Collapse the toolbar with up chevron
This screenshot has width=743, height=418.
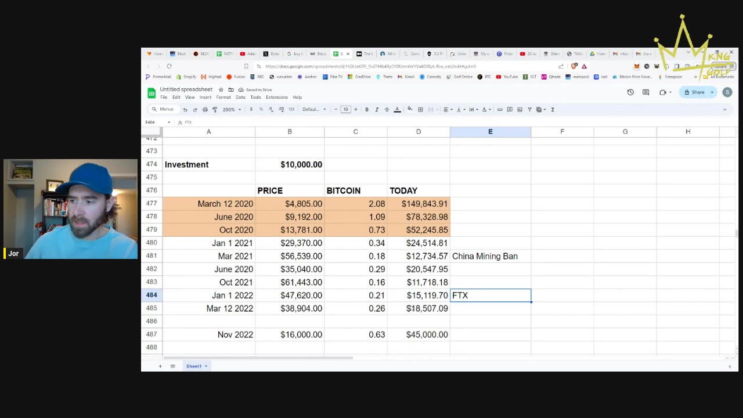pos(724,109)
